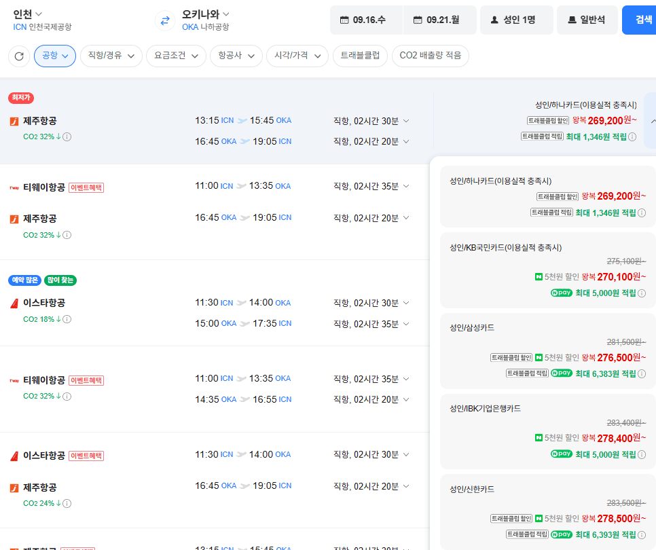The width and height of the screenshot is (656, 550).
Task: Click info icon beside 최대 6,393원 적립
Action: tap(642, 534)
